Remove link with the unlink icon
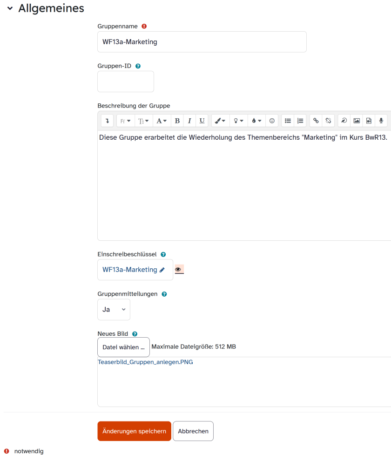The image size is (391, 462). pos(328,121)
